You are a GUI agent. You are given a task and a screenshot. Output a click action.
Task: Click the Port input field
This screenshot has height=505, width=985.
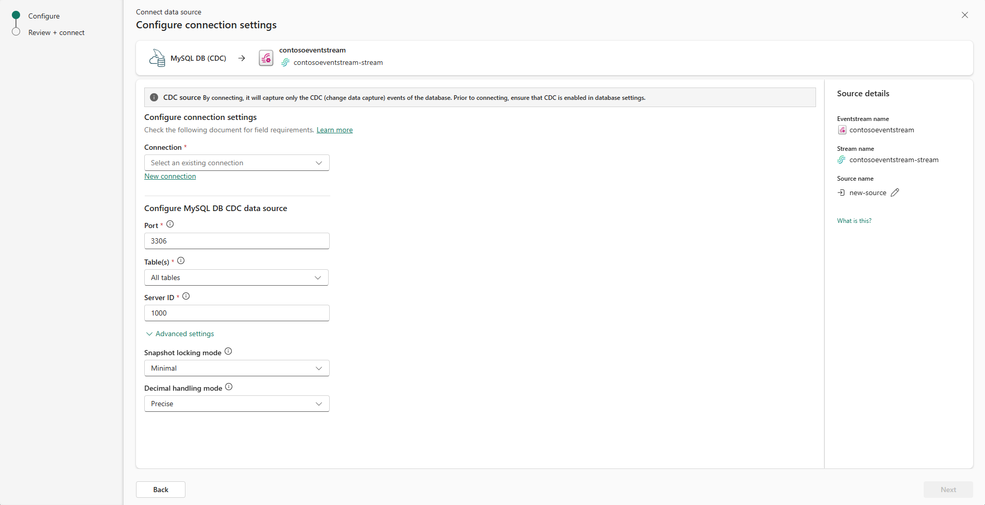(237, 241)
